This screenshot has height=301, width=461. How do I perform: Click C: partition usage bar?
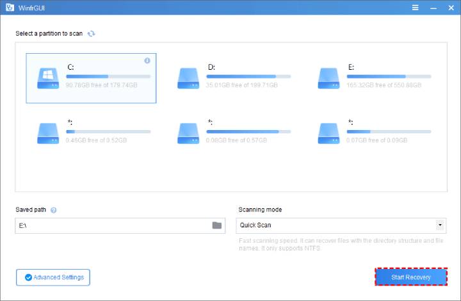tap(108, 76)
